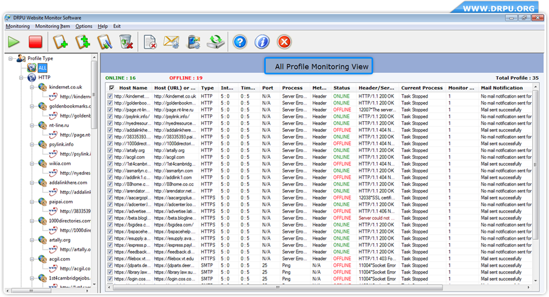Collapse the HTTP tree node
Image resolution: width=549 pixels, height=297 pixels.
pyautogui.click(x=21, y=78)
